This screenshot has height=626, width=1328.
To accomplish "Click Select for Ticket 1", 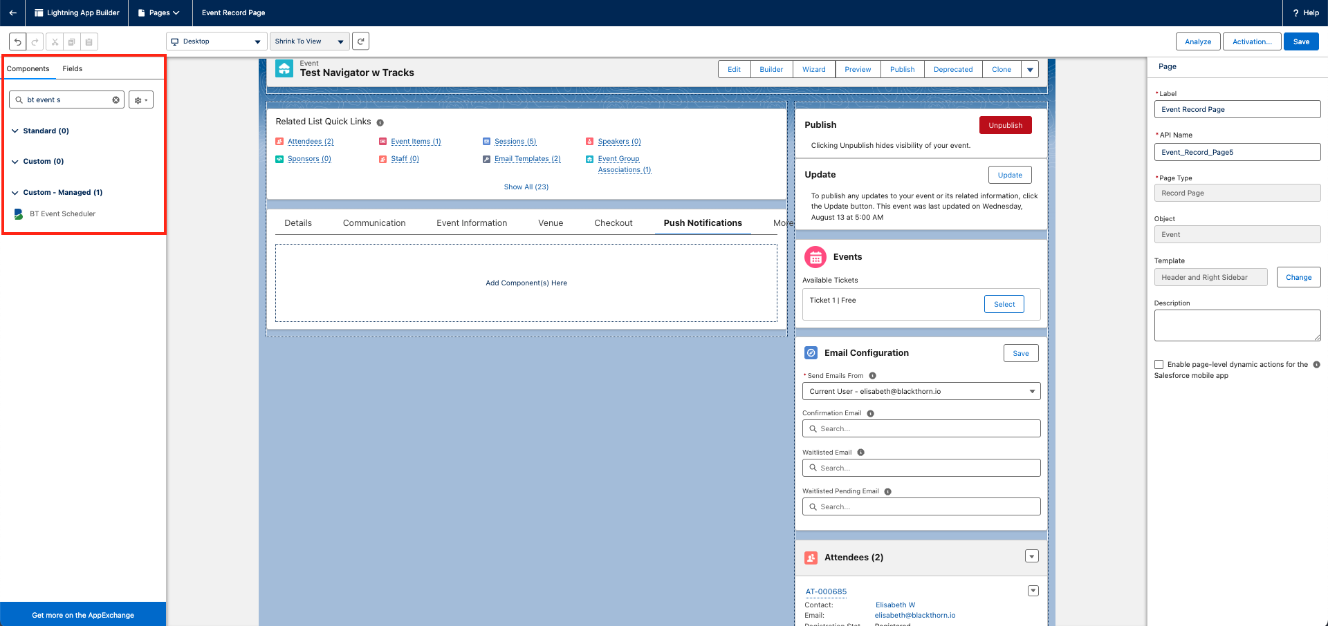I will coord(1004,304).
